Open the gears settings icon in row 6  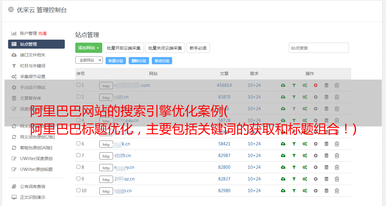(305, 144)
